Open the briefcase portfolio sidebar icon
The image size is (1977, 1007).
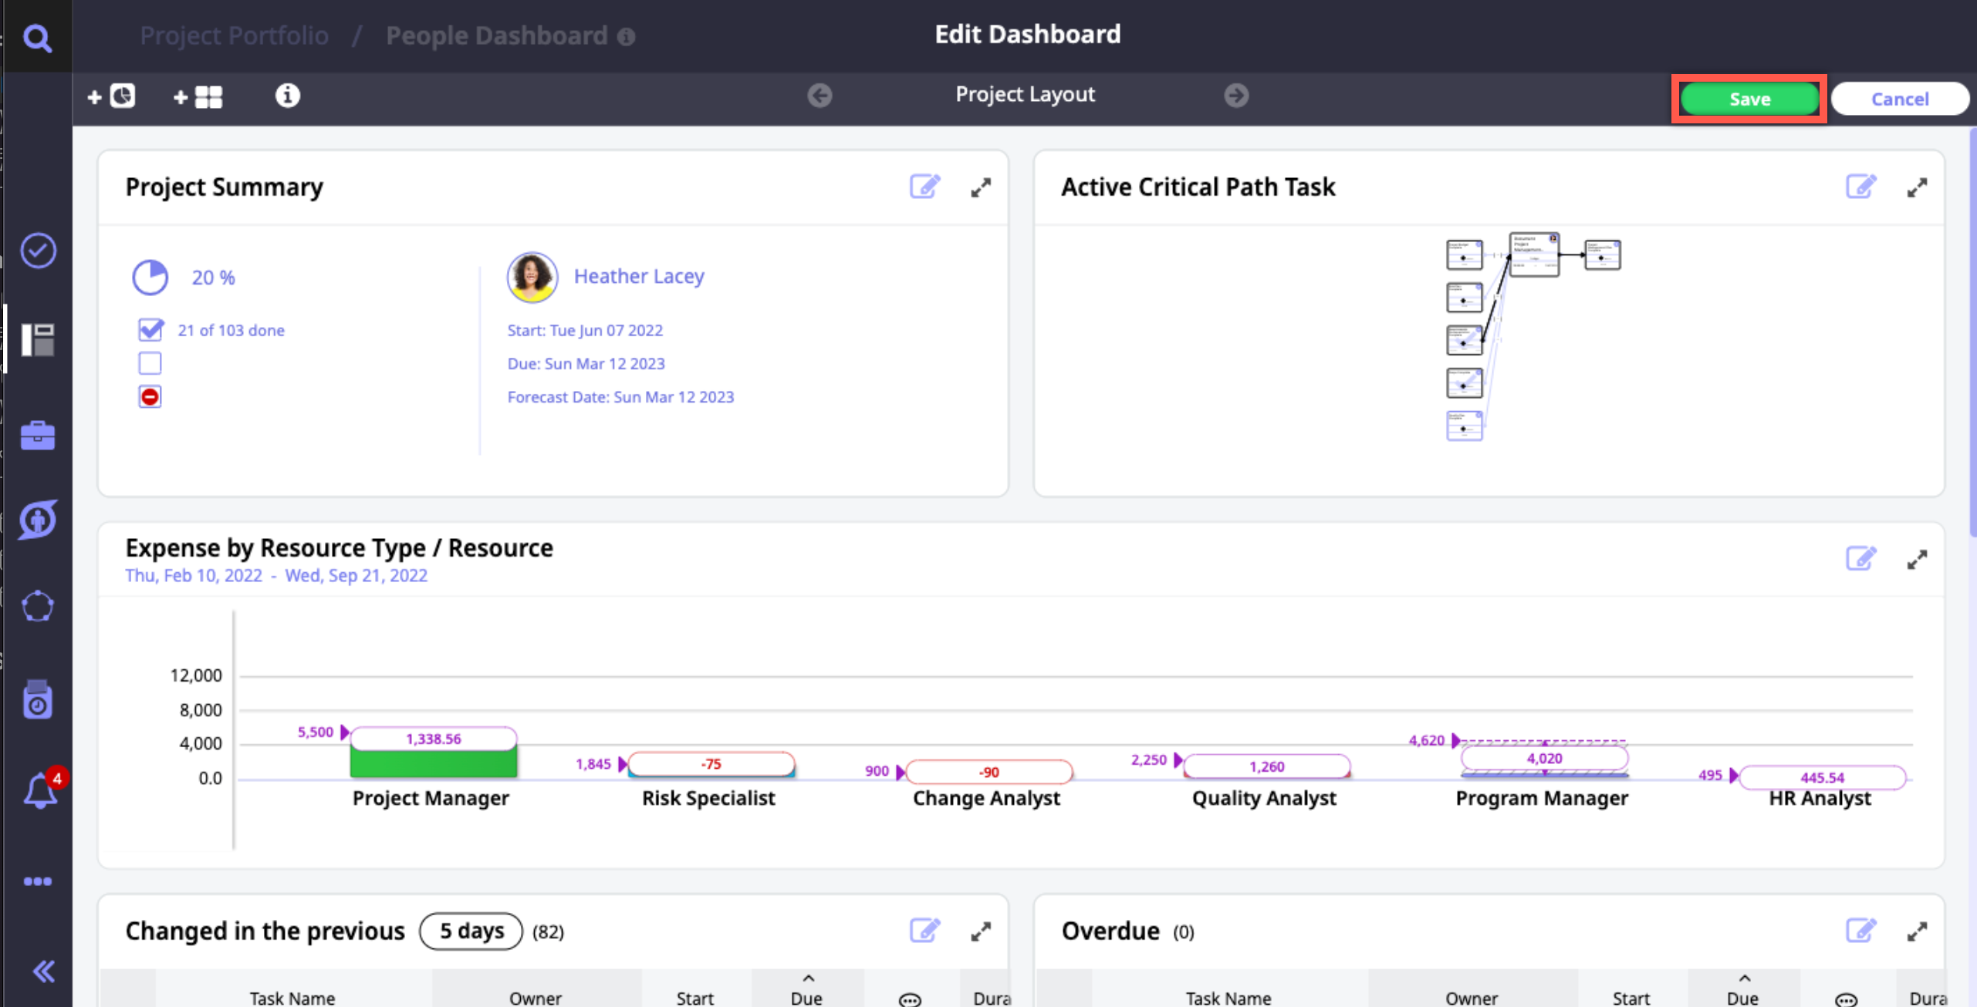37,436
